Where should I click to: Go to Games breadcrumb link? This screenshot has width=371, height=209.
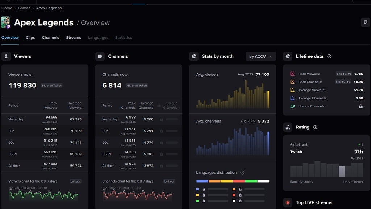tap(24, 8)
